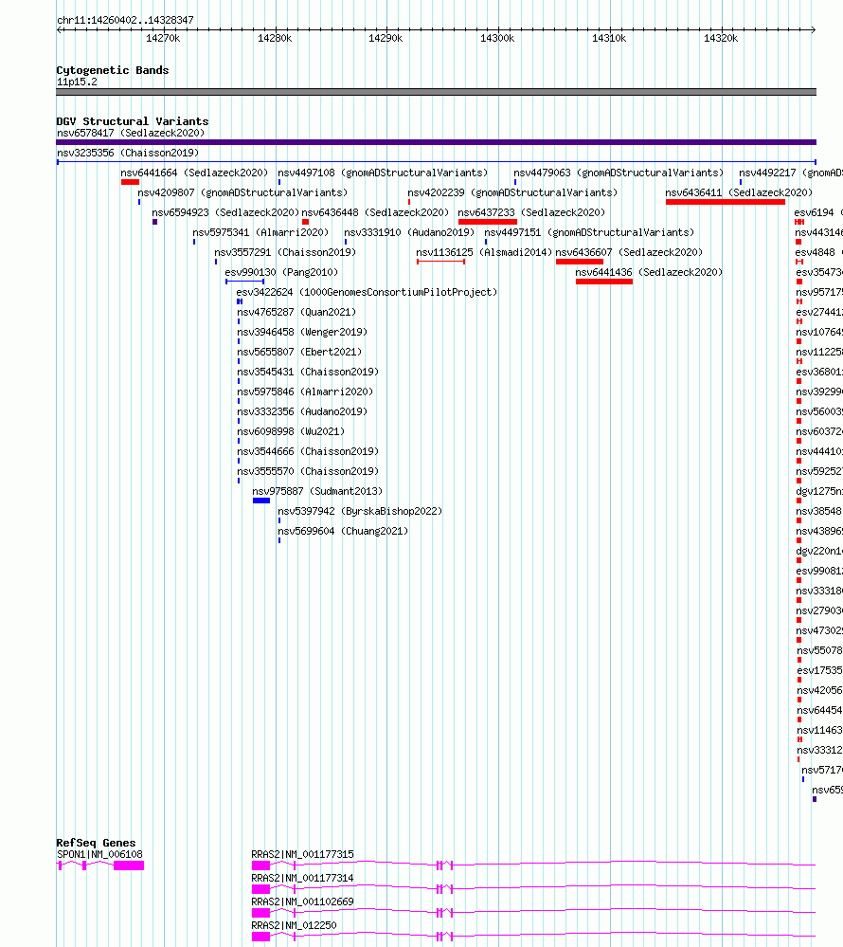Click the 14290k ruler position label

tap(386, 38)
